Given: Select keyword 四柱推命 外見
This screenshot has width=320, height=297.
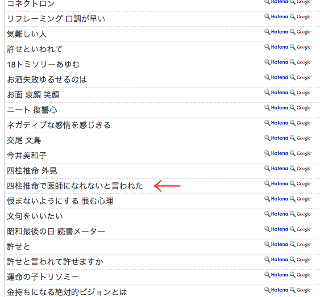Looking at the screenshot, I should point(32,171).
